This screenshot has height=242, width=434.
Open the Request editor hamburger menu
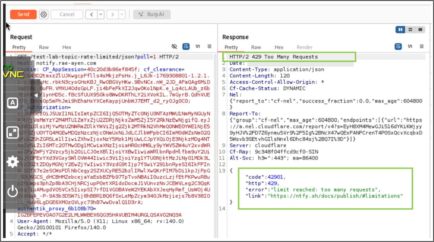click(x=209, y=46)
